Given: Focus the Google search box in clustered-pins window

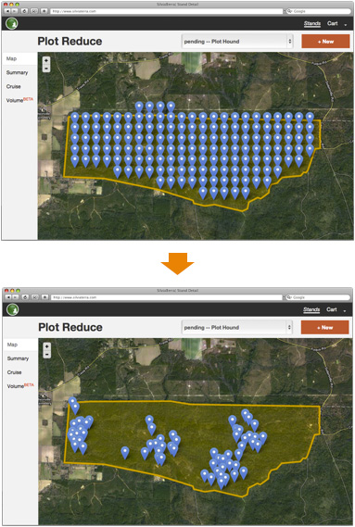Looking at the screenshot, I should [317, 297].
